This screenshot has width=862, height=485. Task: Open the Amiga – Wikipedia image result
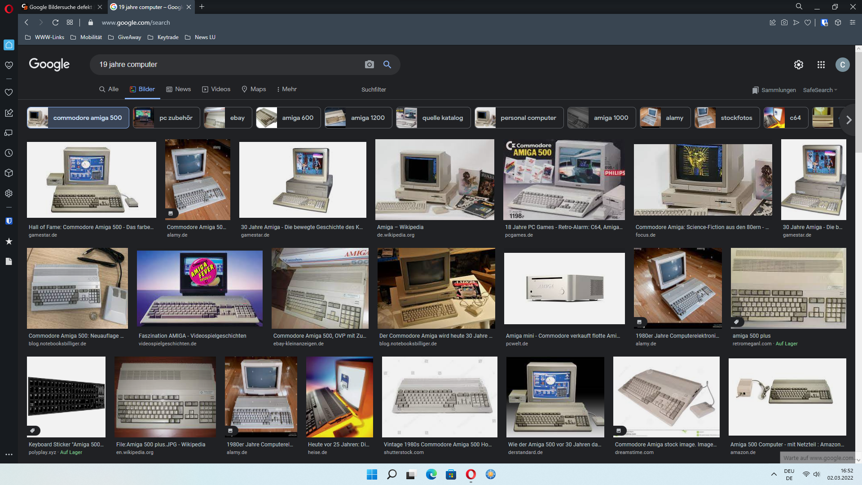pos(434,180)
